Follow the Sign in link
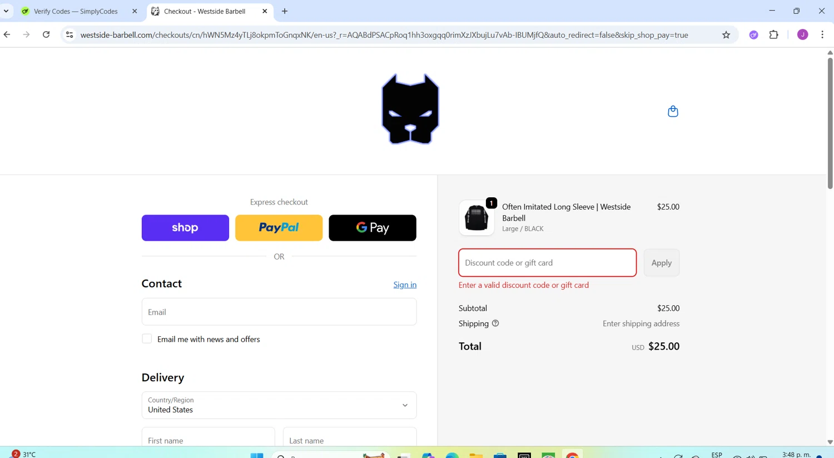Viewport: 834px width, 458px height. (405, 285)
